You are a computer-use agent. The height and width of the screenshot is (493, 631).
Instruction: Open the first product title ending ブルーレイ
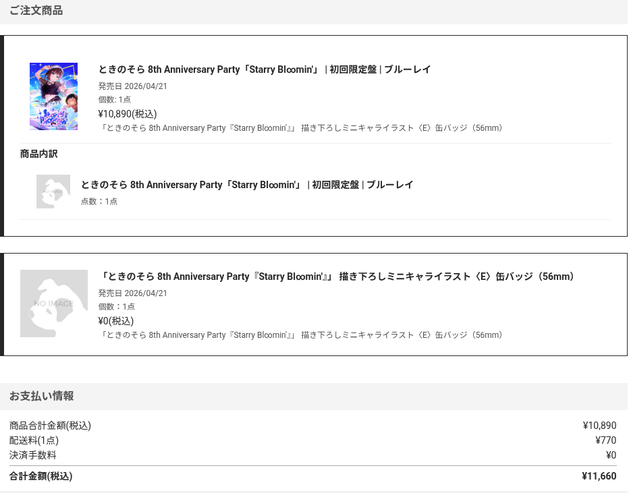265,69
